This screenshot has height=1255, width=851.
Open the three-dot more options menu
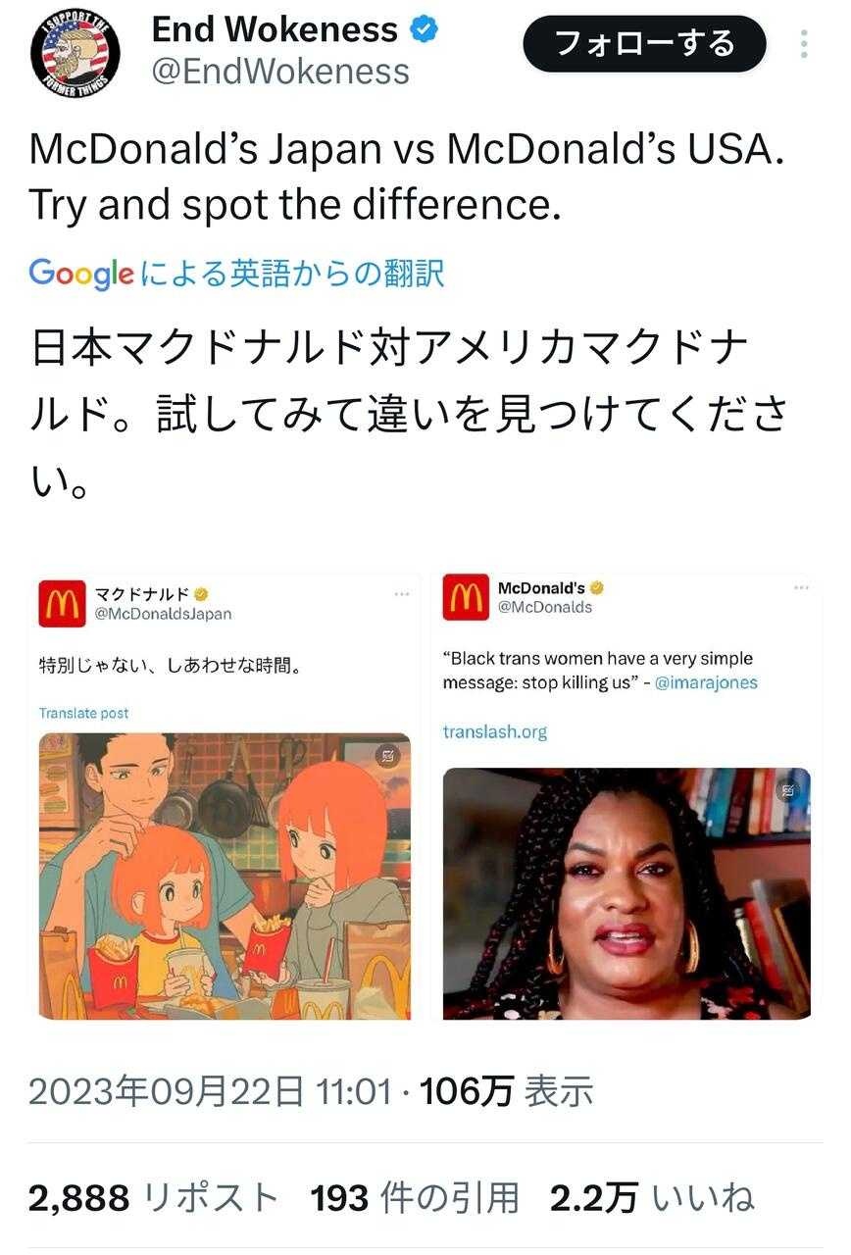804,45
